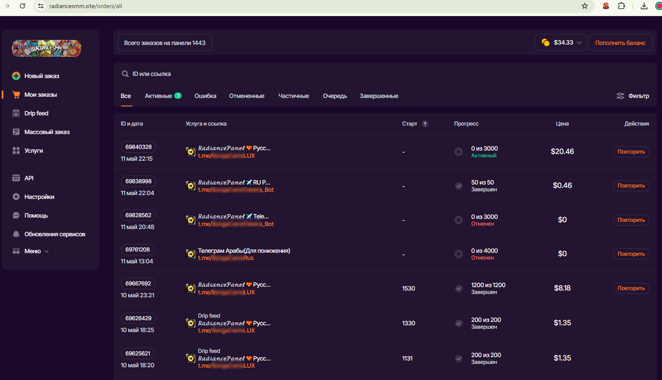Viewport: 662px width, 380px height.
Task: Select the Очередь tab
Action: tap(335, 96)
